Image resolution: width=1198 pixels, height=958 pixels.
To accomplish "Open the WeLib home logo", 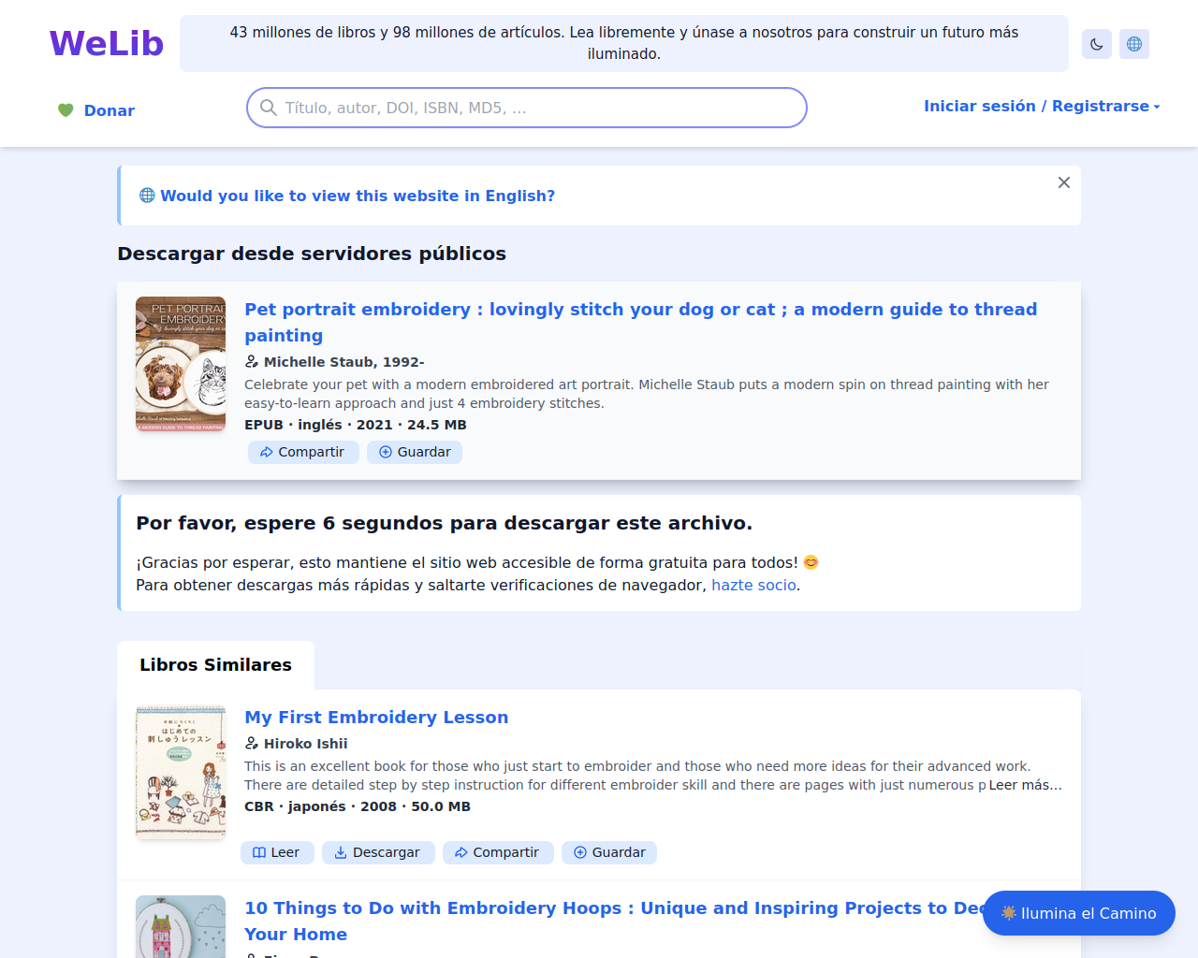I will coord(107,44).
